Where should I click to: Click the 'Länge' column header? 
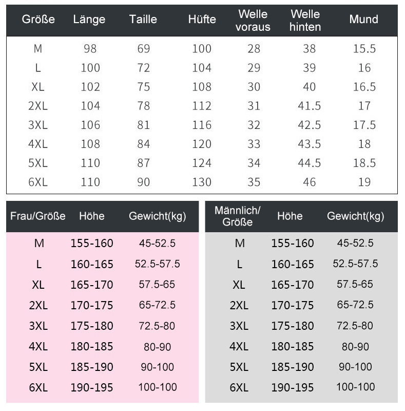[x=89, y=20]
